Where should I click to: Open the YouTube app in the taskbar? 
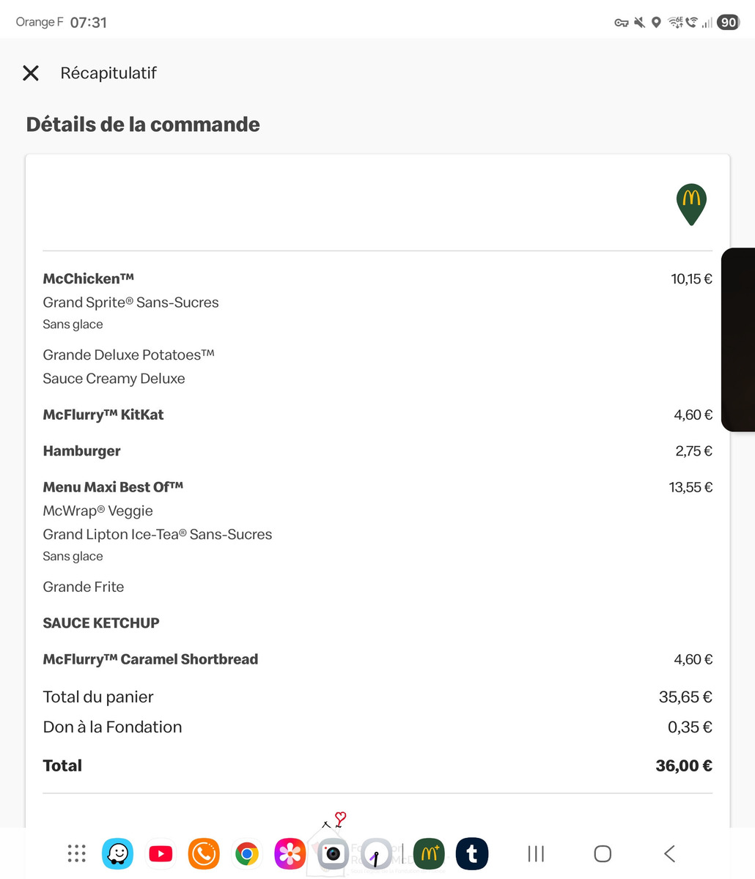coord(161,853)
